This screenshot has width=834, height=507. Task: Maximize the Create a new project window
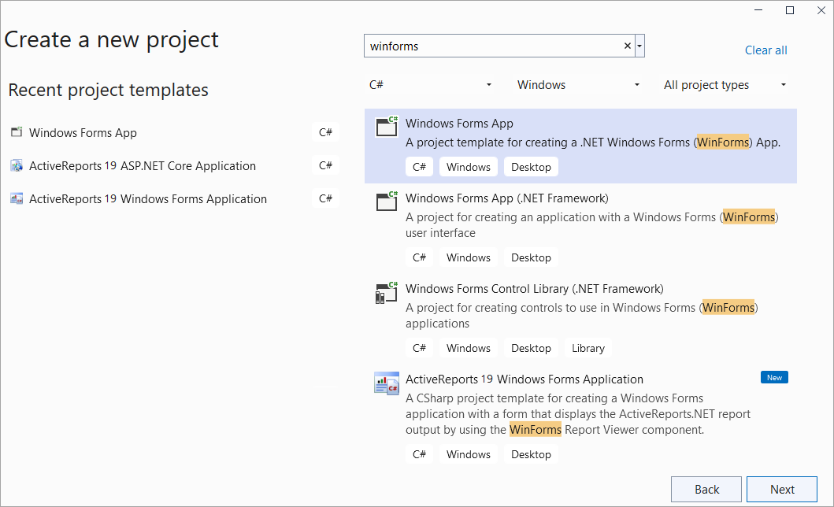pos(790,10)
